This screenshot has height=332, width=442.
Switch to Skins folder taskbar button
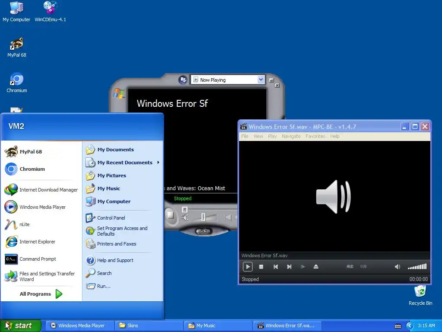[x=149, y=326]
